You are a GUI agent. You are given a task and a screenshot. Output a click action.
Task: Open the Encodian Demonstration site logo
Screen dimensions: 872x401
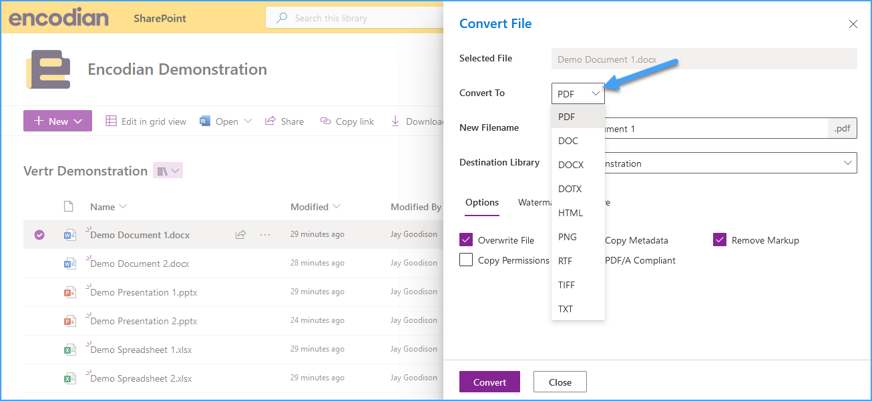coord(48,69)
